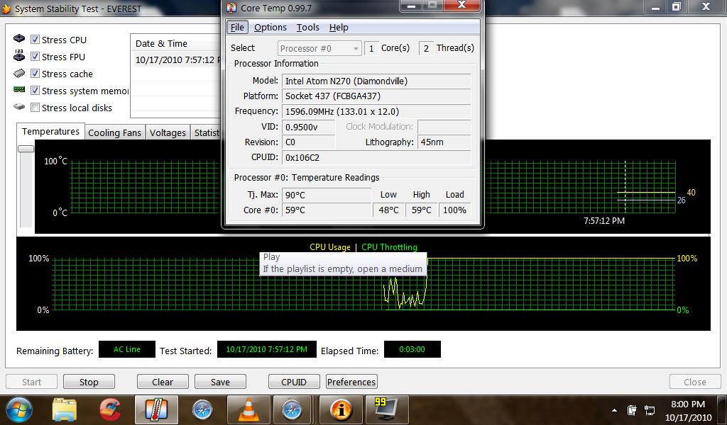Image resolution: width=727 pixels, height=425 pixels.
Task: Open the Processor #0 select dropdown
Action: [x=319, y=48]
